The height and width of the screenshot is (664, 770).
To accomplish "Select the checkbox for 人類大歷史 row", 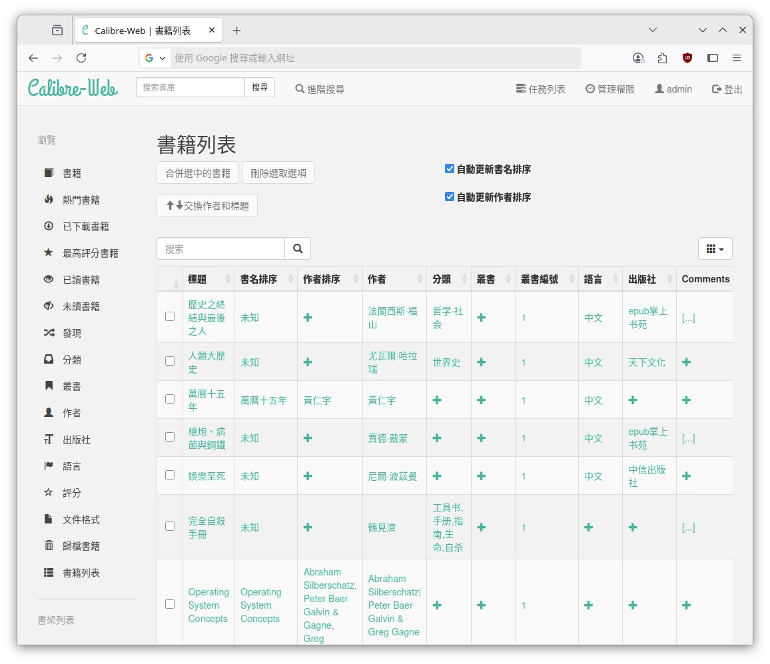I will tap(170, 361).
